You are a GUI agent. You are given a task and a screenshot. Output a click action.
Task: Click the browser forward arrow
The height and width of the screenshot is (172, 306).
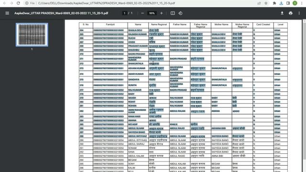click(11, 3)
